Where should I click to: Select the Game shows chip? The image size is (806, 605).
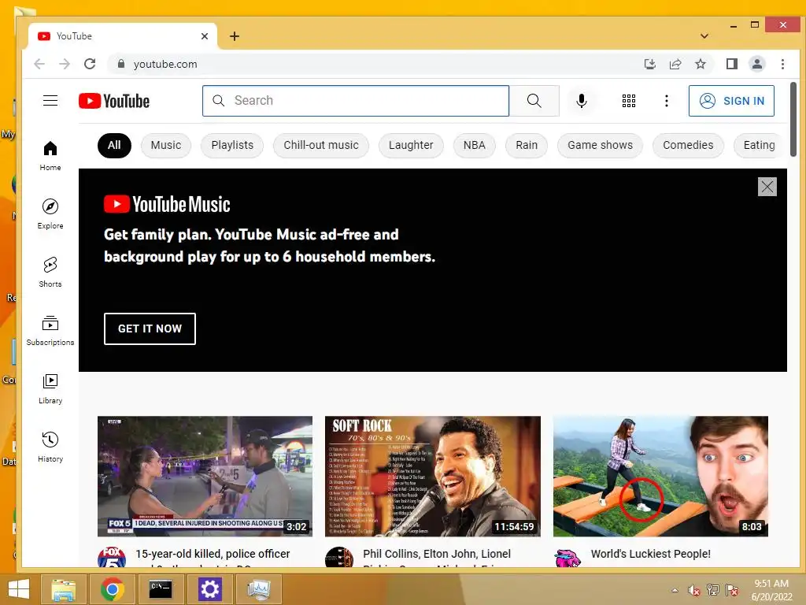click(x=601, y=146)
